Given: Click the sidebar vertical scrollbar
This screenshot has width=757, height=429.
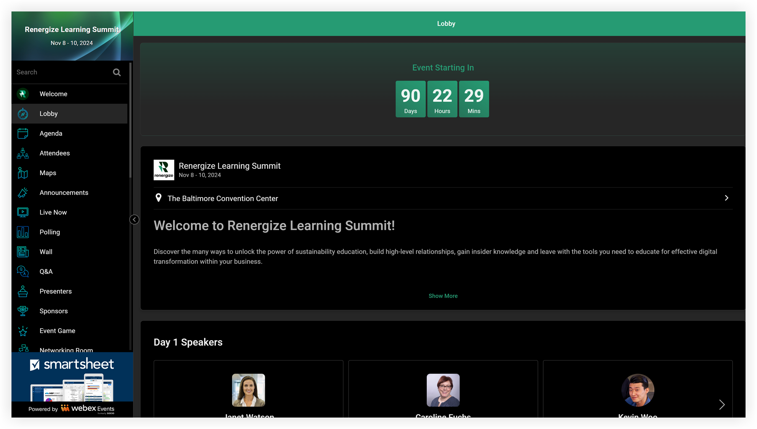Looking at the screenshot, I should click(x=130, y=120).
